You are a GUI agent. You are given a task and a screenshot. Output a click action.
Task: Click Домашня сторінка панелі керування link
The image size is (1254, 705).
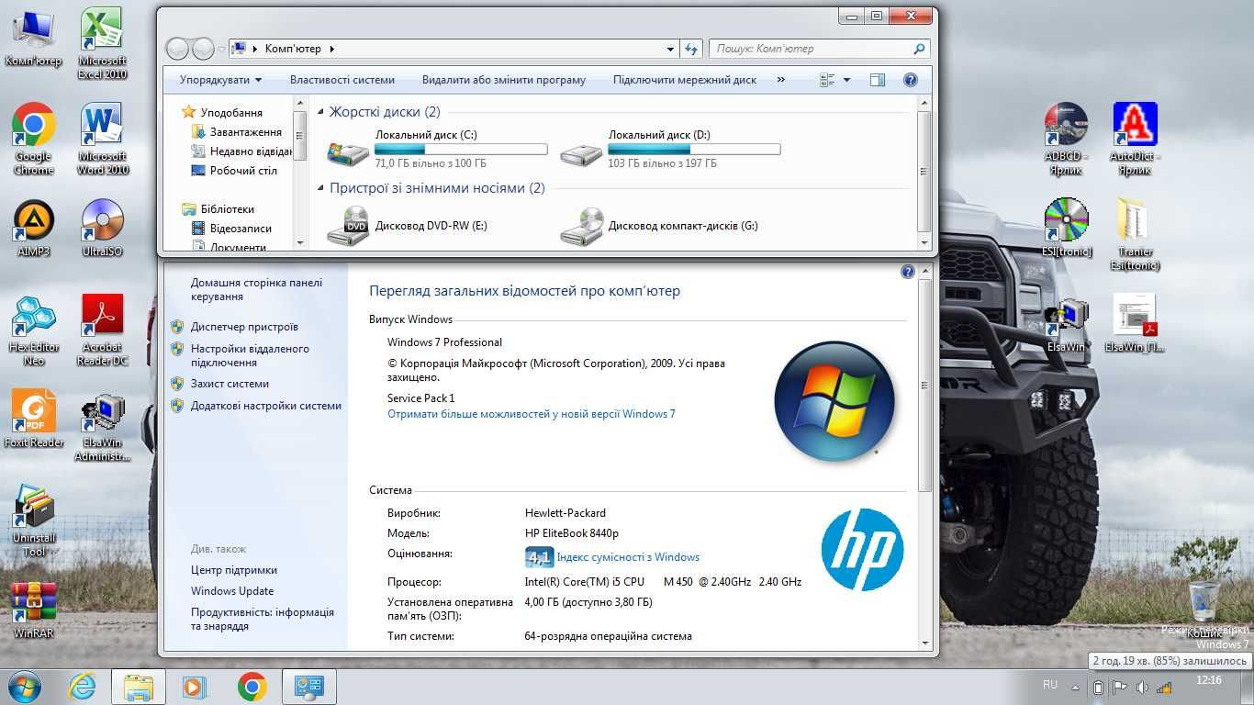(256, 290)
